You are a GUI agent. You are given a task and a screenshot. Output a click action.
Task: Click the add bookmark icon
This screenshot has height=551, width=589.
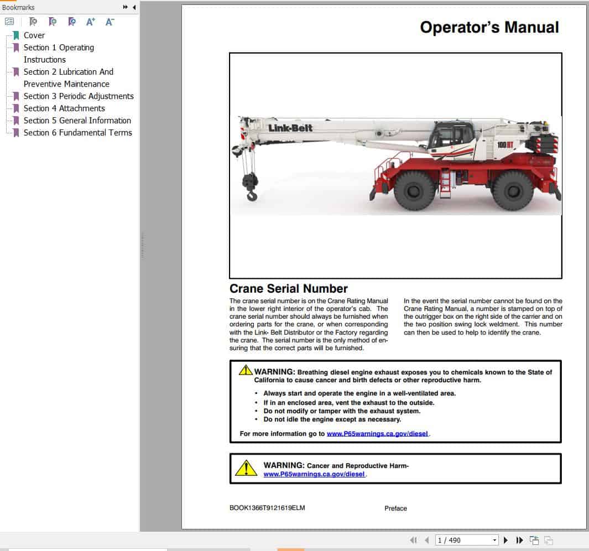pos(53,22)
